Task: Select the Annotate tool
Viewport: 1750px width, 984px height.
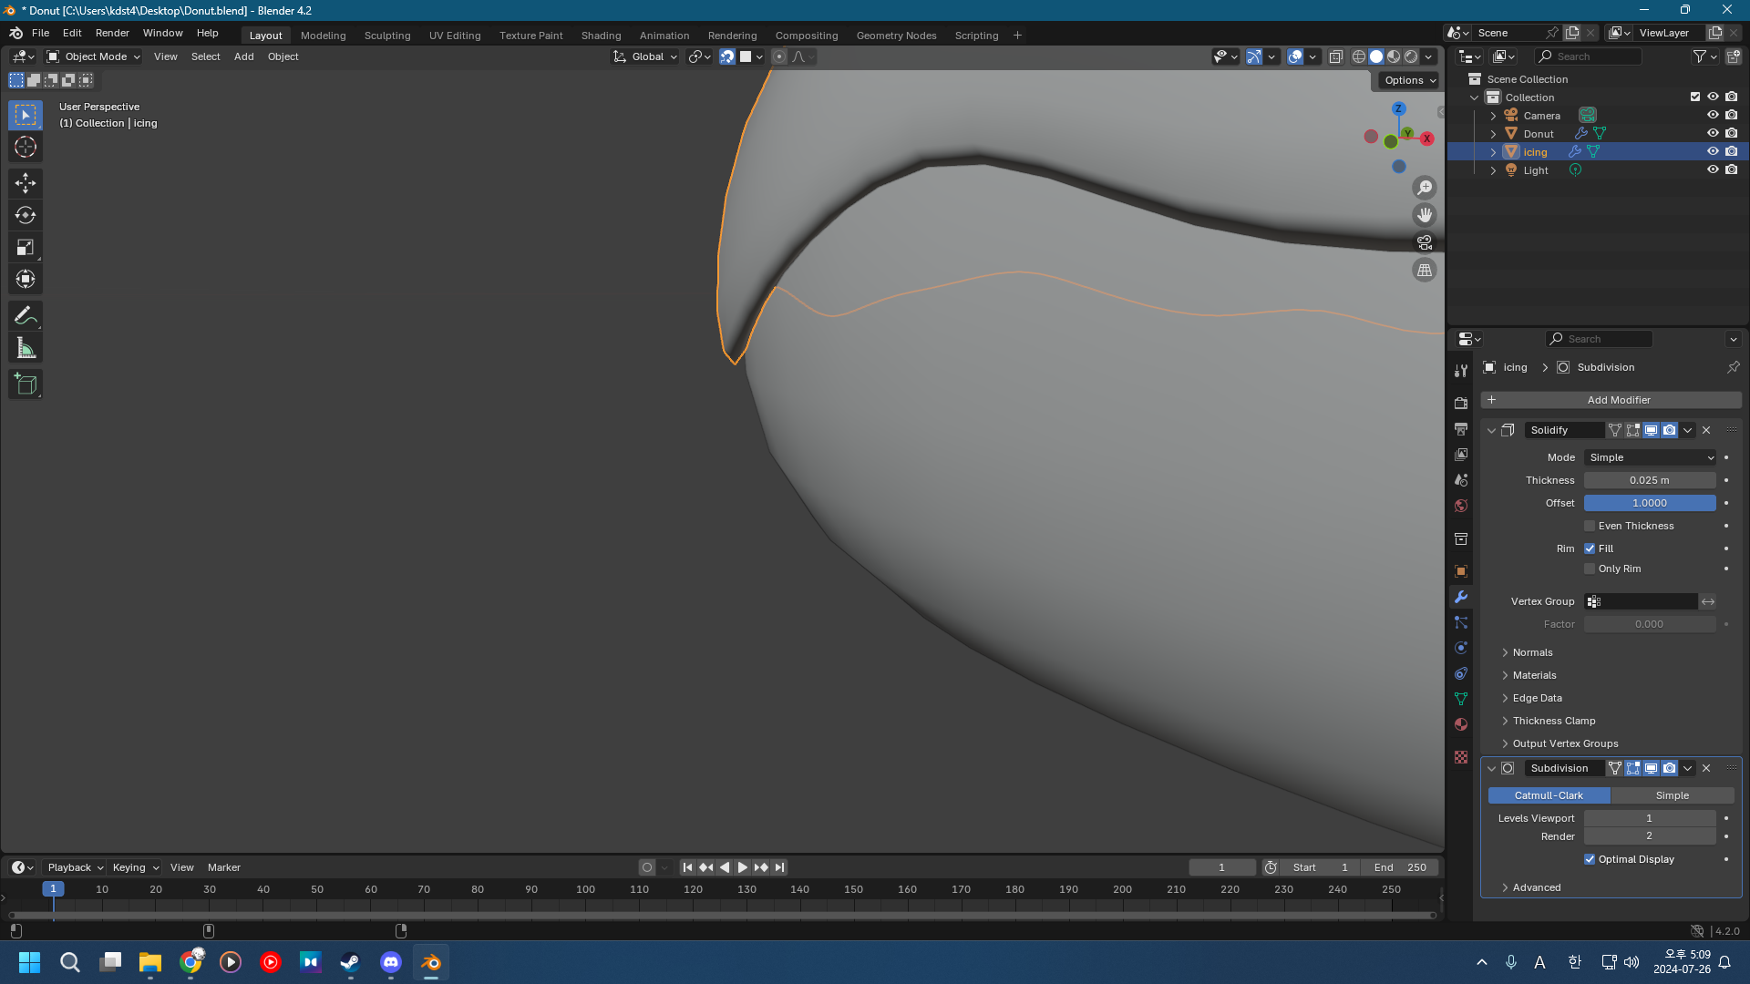Action: tap(26, 316)
